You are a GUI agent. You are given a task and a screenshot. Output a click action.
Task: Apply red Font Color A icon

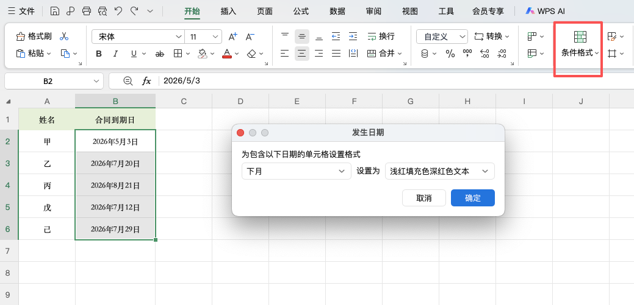227,54
